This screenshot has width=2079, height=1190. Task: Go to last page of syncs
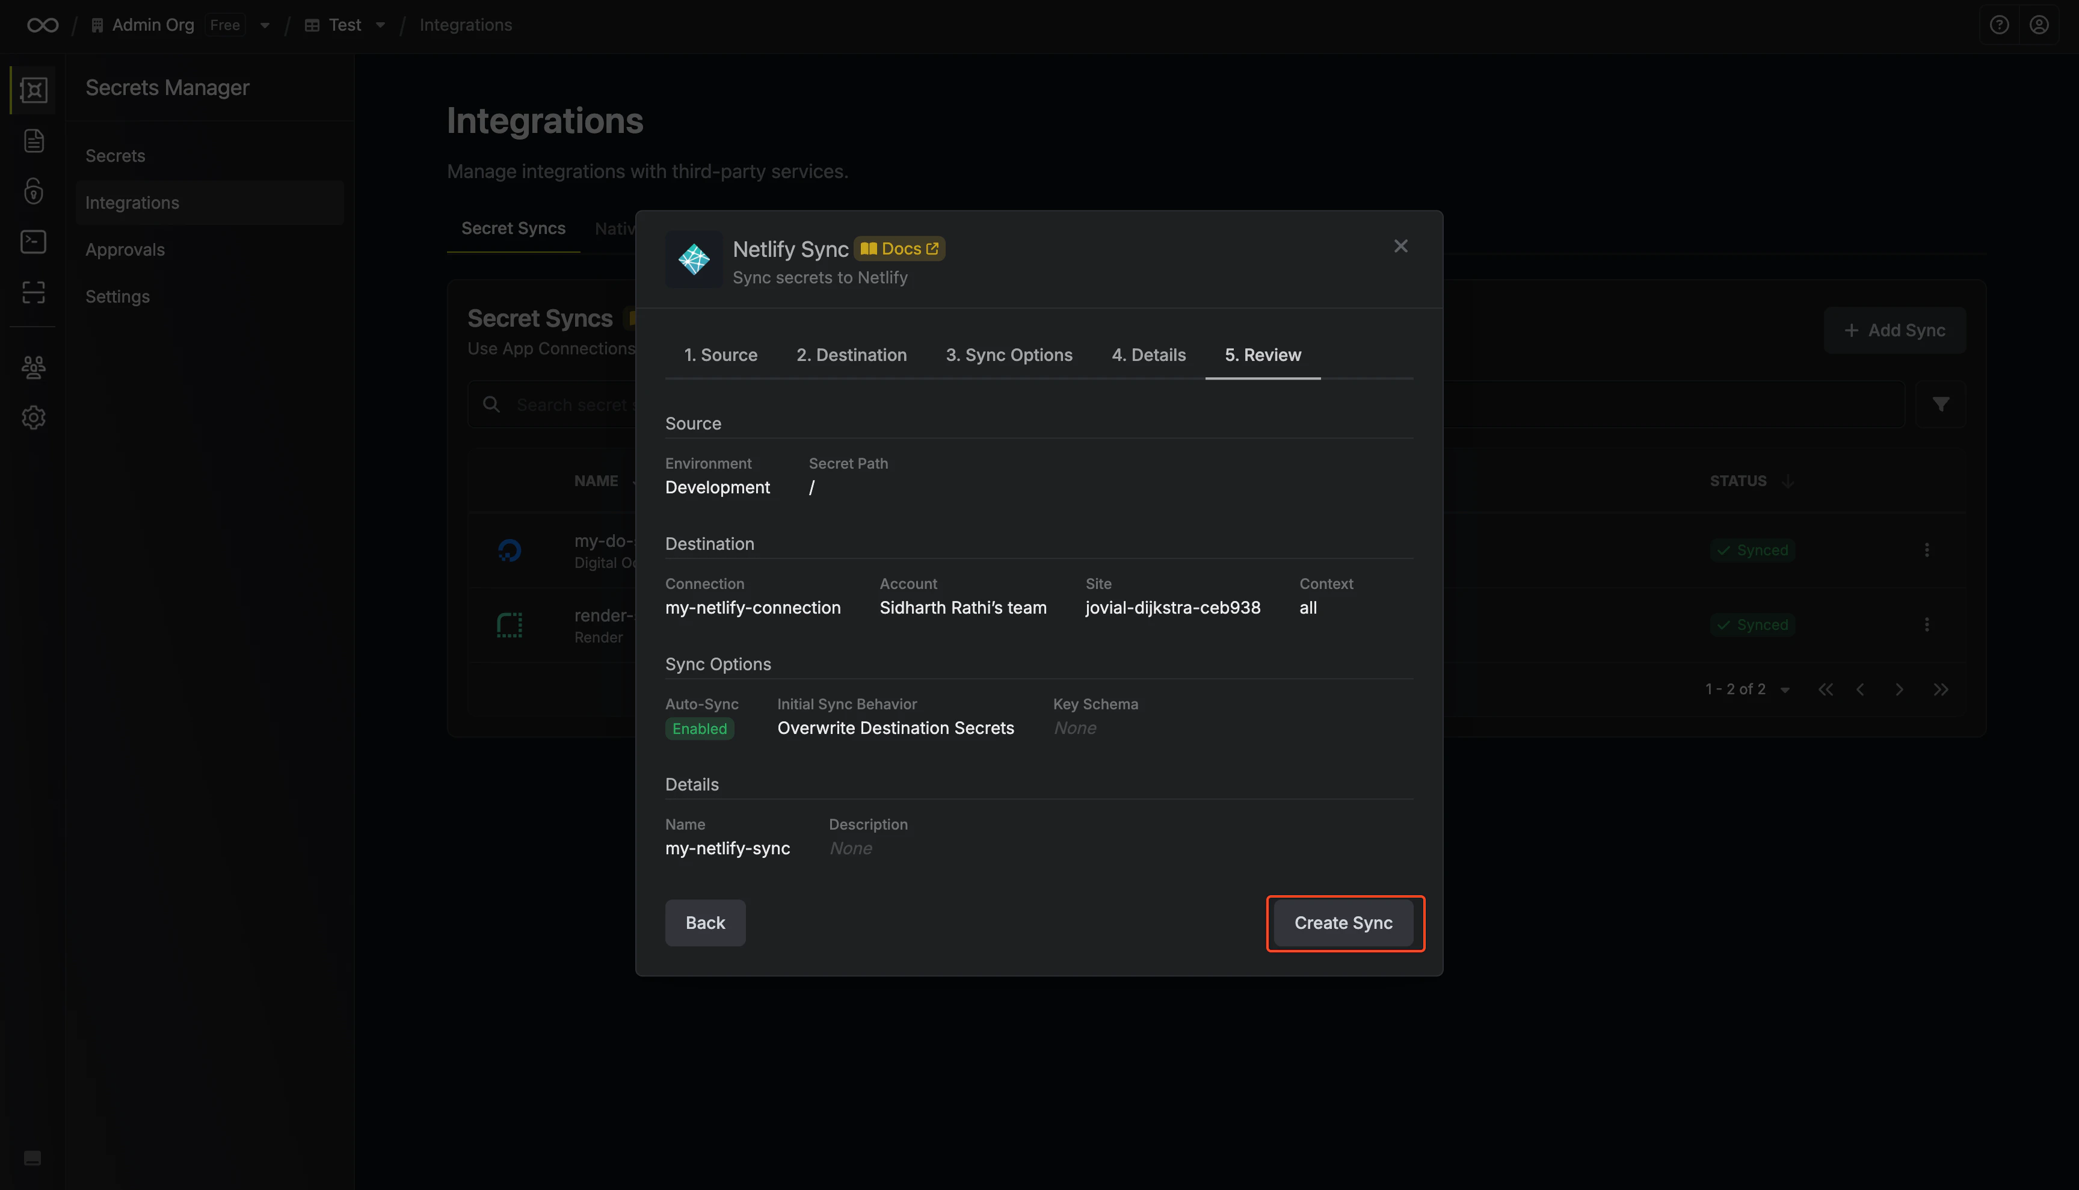tap(1941, 690)
